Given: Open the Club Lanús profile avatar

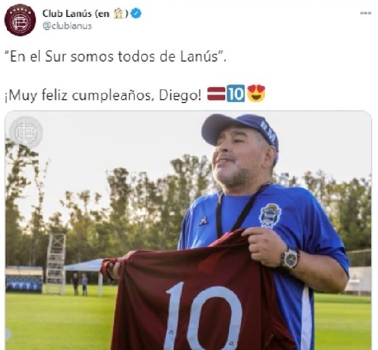Looking at the screenshot, I should click(20, 20).
